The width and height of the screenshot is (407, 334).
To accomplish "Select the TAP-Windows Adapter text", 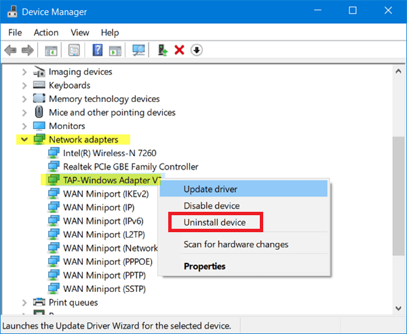I will coord(112,180).
